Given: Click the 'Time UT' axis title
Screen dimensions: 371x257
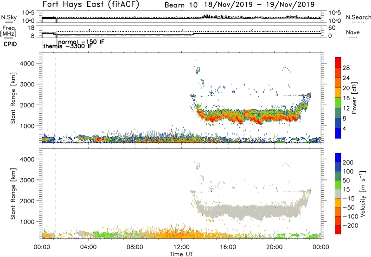Looking at the screenshot, I should pos(181,254).
